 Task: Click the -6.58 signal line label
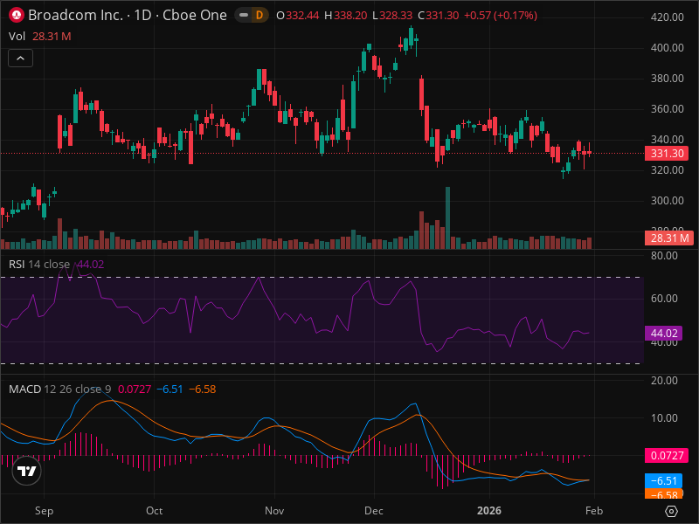tap(664, 493)
